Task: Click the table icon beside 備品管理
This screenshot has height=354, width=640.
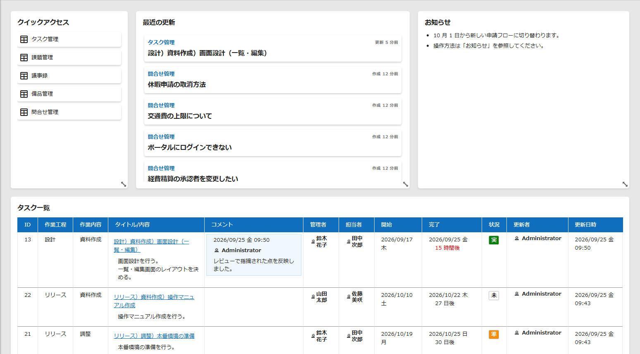Action: point(24,94)
